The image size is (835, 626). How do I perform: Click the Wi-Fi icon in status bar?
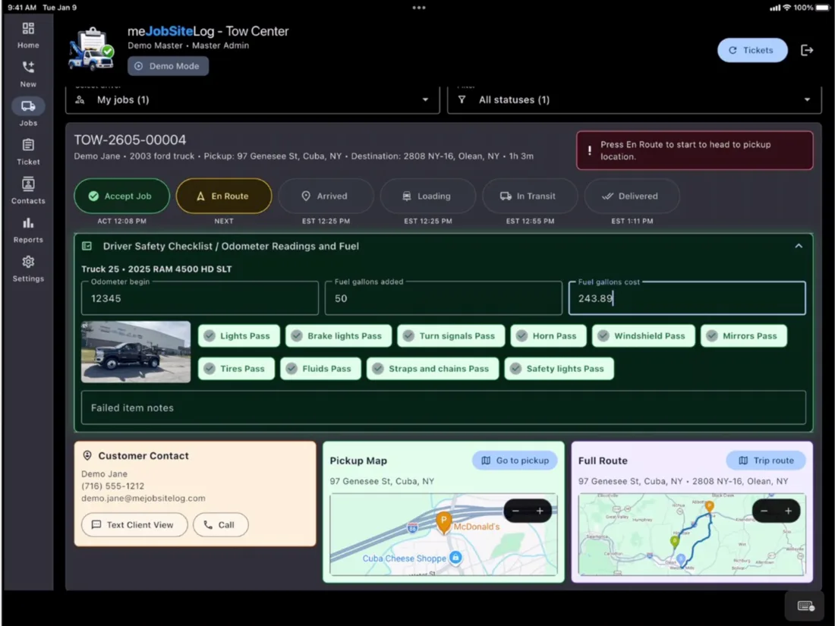[786, 8]
